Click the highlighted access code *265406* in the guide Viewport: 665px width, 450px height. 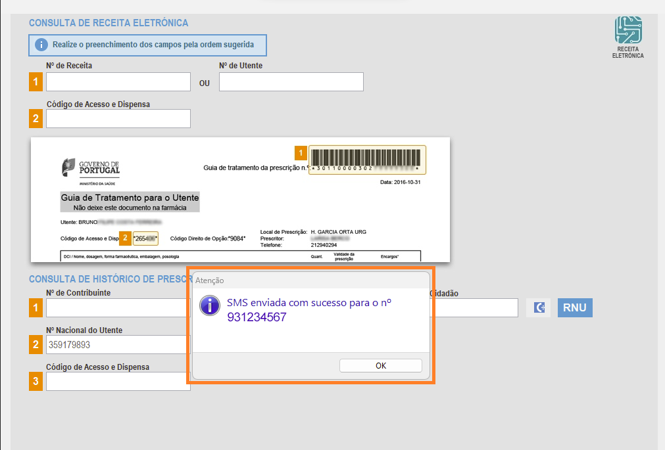pyautogui.click(x=145, y=238)
